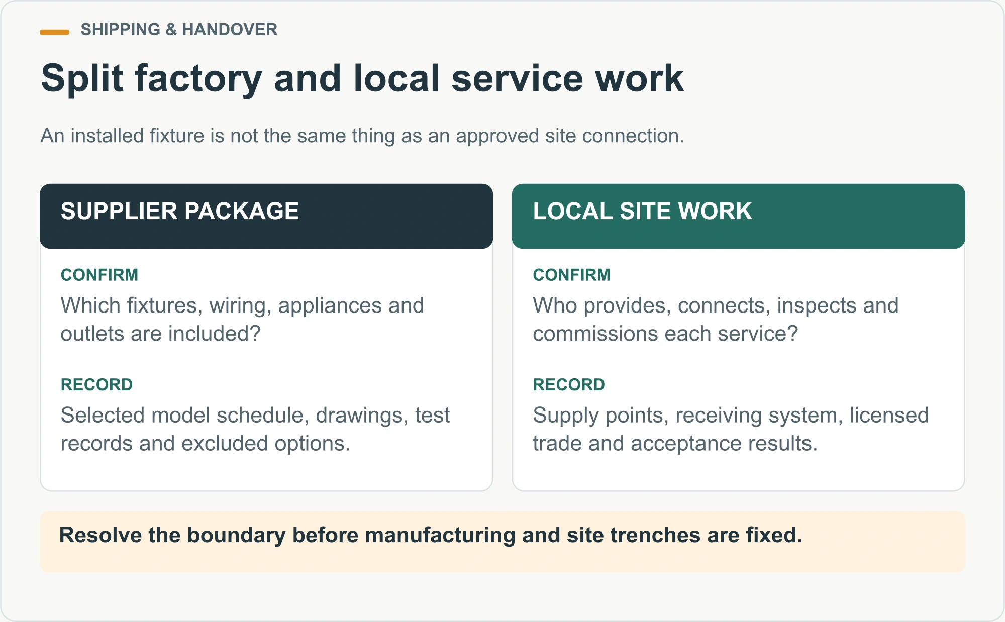The image size is (1005, 622).
Task: Click 'Who provides, connects, inspects and commissions' text
Action: tap(716, 320)
